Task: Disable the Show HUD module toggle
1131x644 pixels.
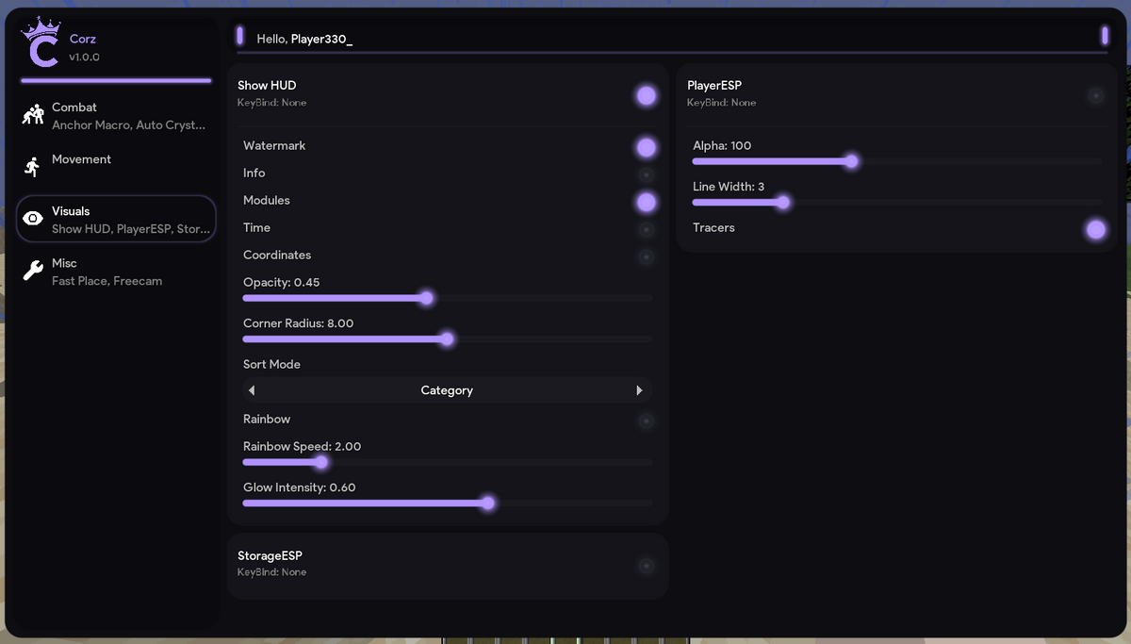Action: (x=646, y=94)
